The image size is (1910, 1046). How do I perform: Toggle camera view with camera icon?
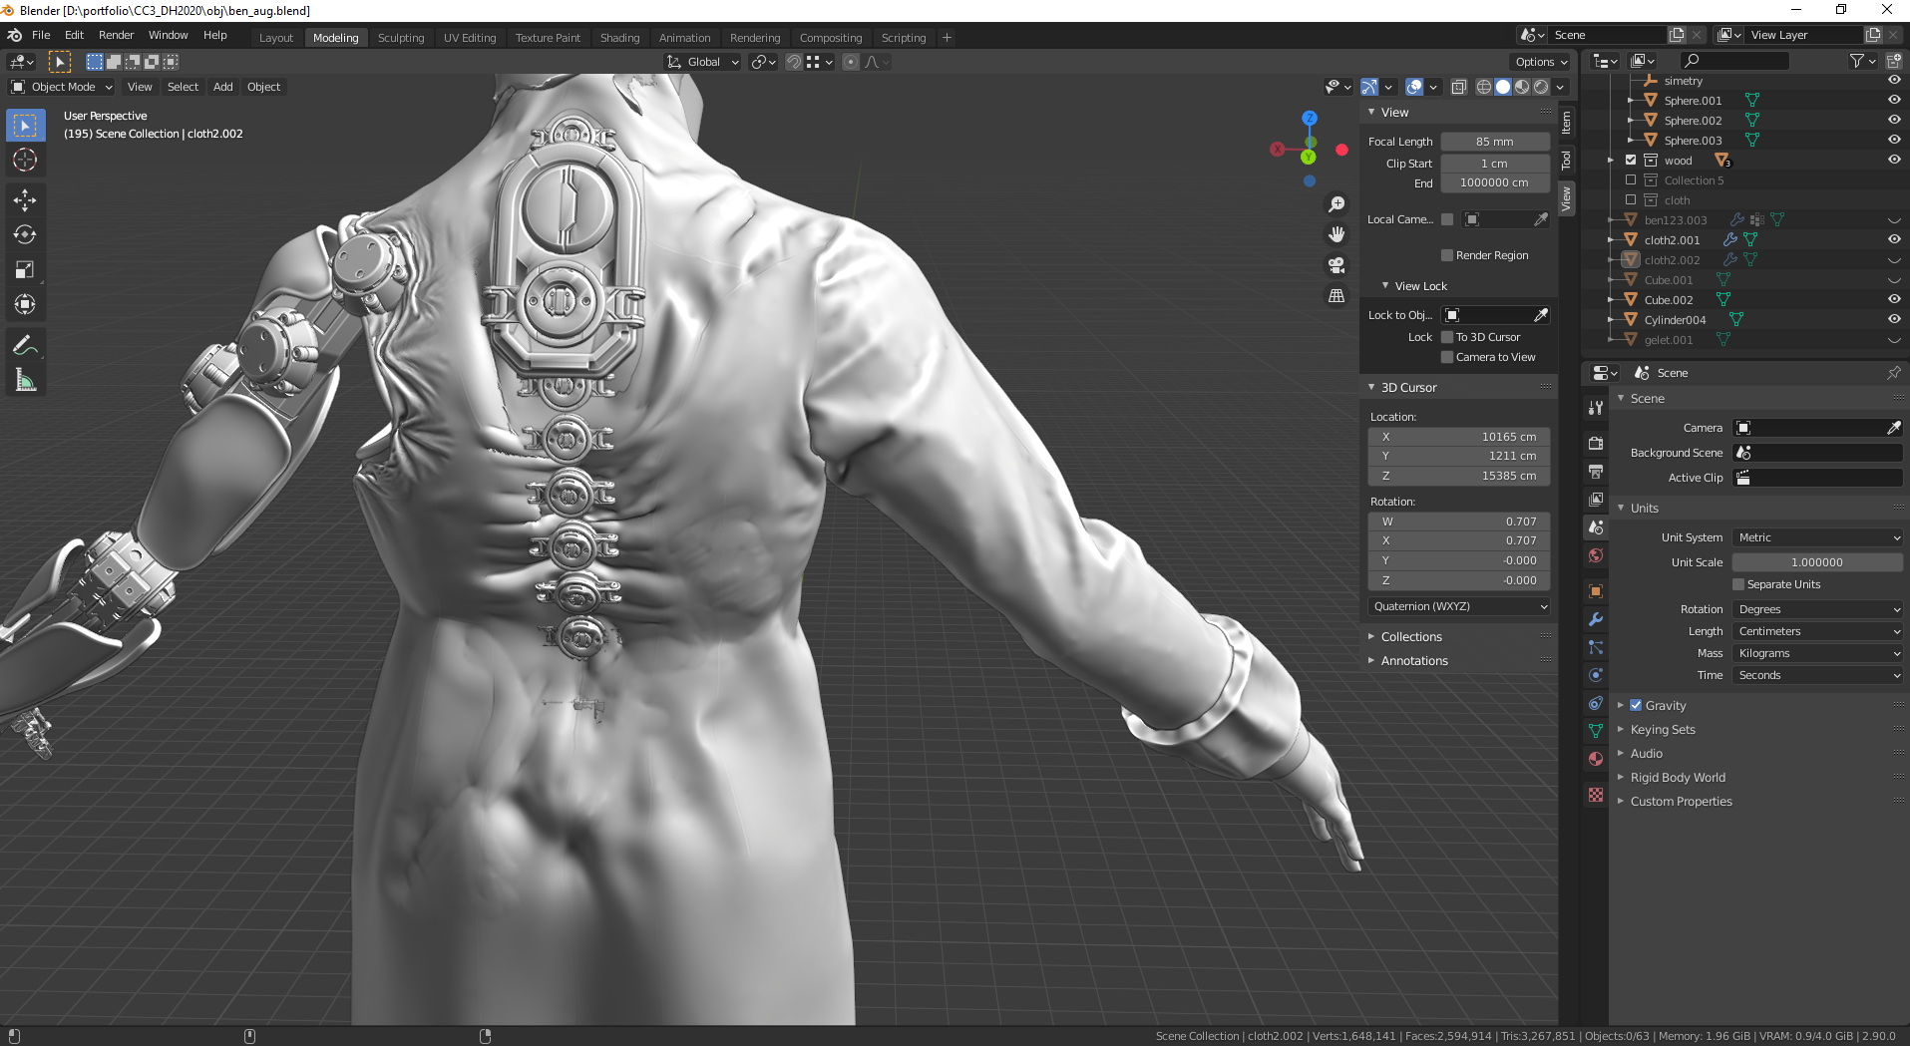(x=1337, y=265)
